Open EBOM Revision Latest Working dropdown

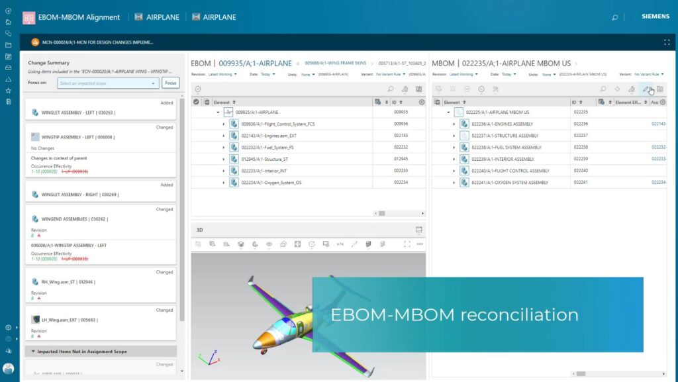(x=222, y=74)
